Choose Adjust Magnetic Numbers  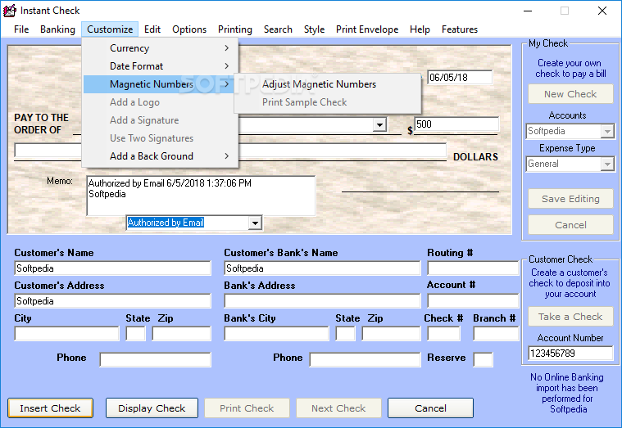pos(328,84)
